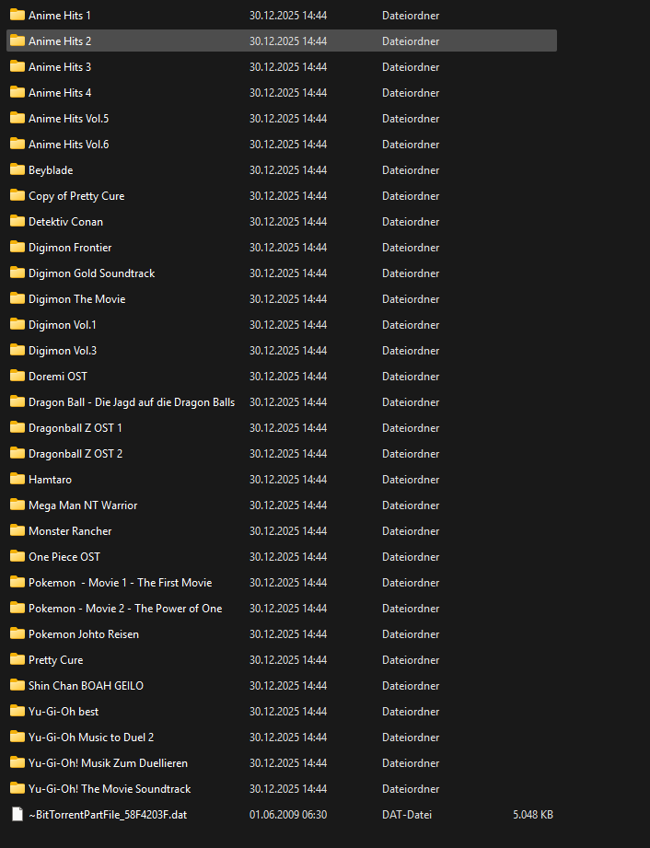The image size is (650, 848).
Task: Click the Copy of Pretty Cure folder icon
Action: pyautogui.click(x=17, y=195)
